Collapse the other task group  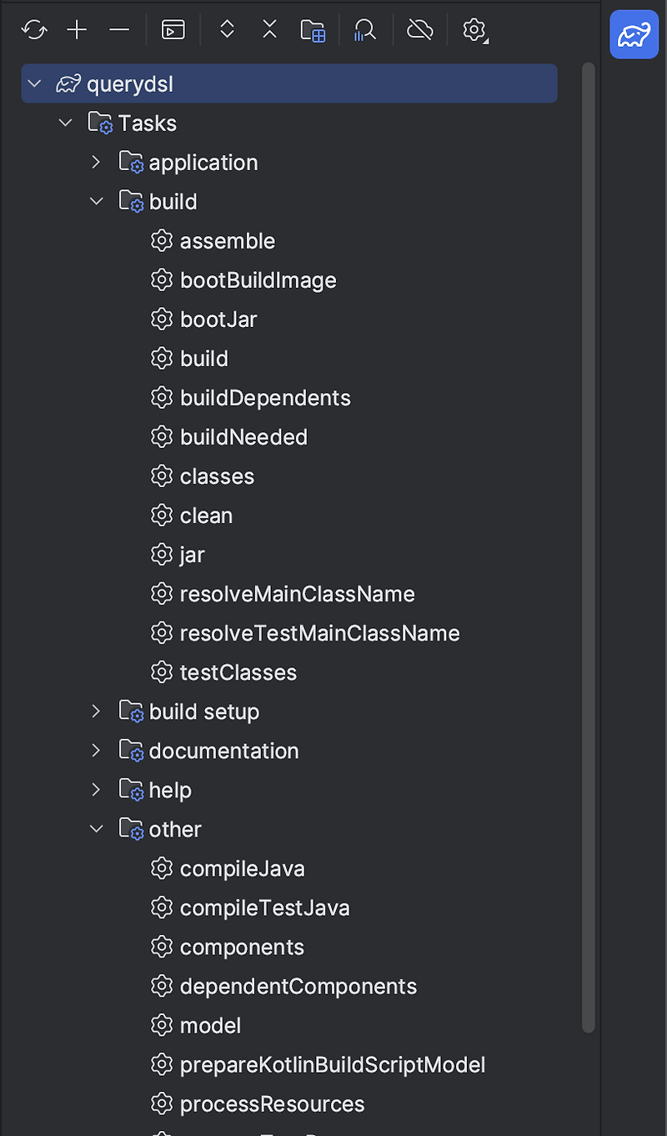pyautogui.click(x=96, y=828)
